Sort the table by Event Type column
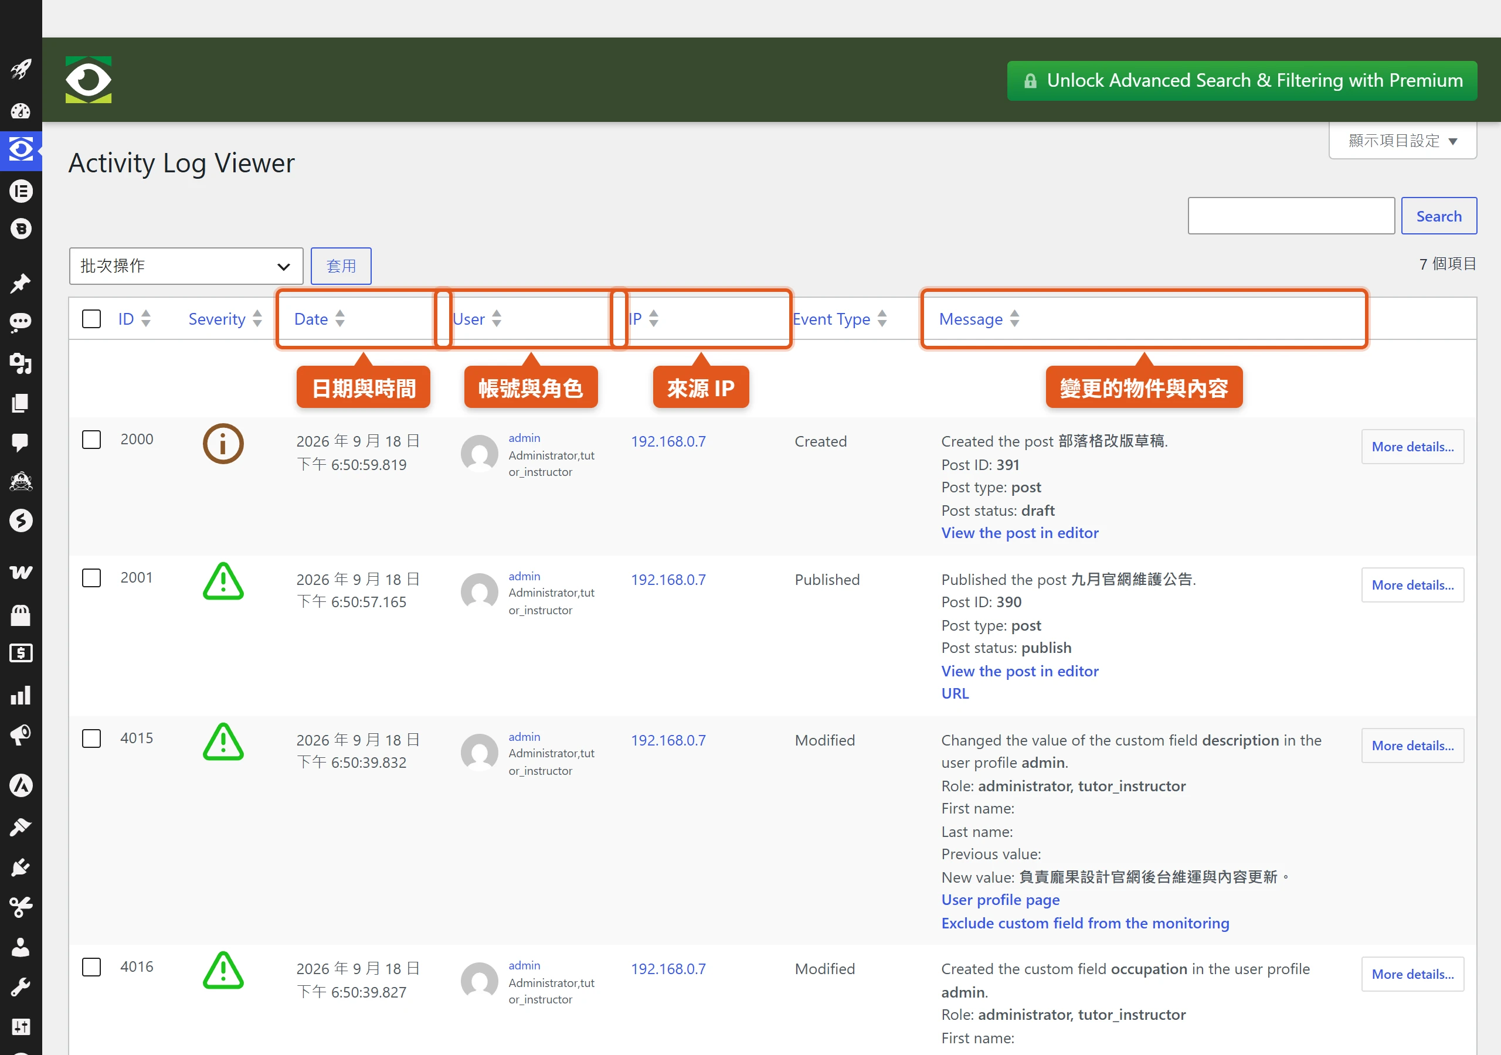Viewport: 1501px width, 1055px height. (840, 319)
